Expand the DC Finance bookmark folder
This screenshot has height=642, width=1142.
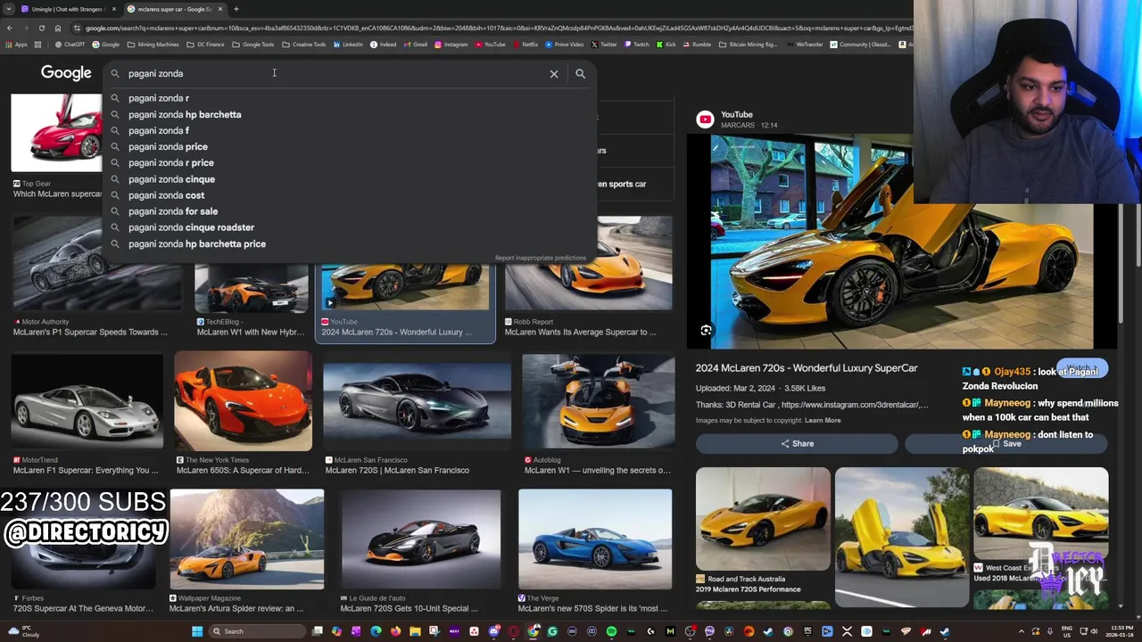pos(205,45)
